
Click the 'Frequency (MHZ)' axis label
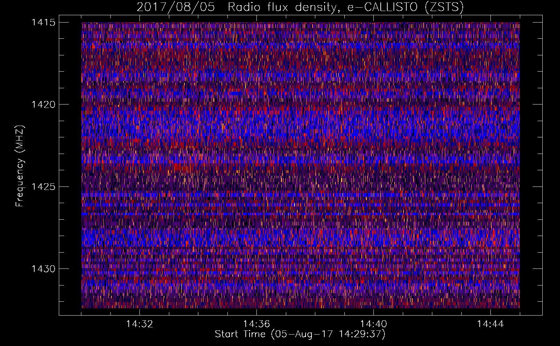20,166
